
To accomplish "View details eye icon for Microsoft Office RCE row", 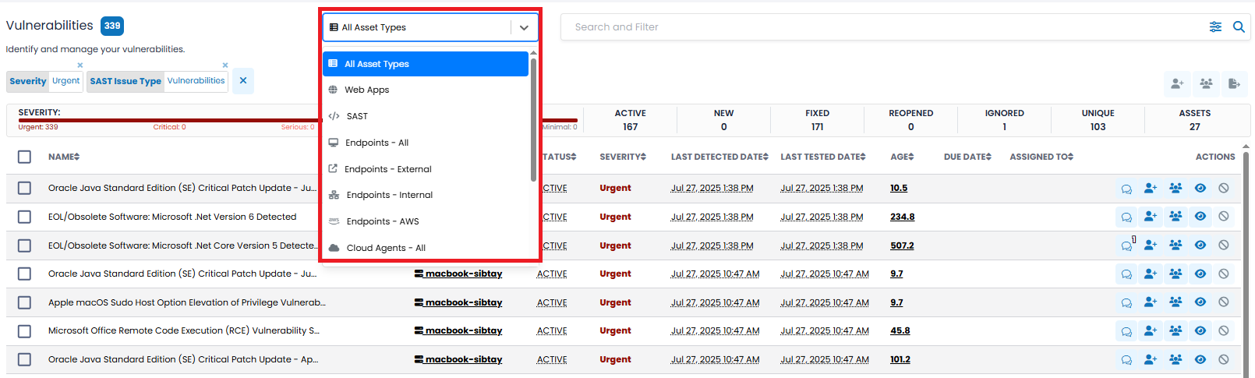I will 1200,330.
